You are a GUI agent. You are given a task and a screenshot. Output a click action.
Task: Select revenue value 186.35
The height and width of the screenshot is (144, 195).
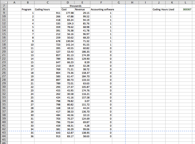[82, 52]
